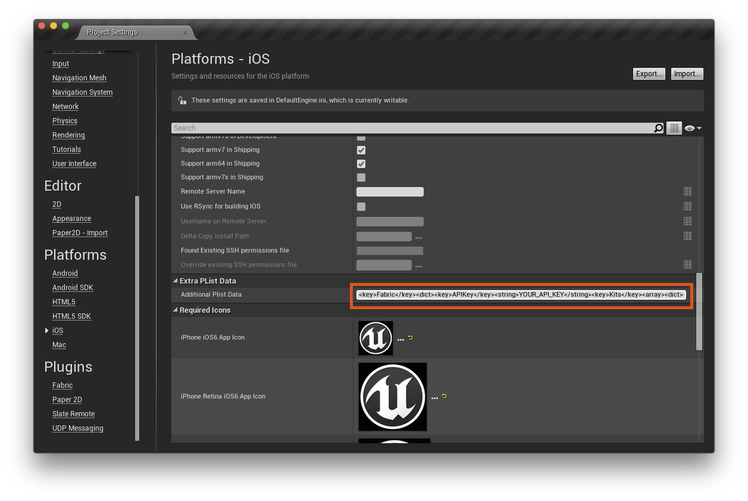The height and width of the screenshot is (501, 748).
Task: Click the Remote Server Name input field
Action: pos(390,192)
